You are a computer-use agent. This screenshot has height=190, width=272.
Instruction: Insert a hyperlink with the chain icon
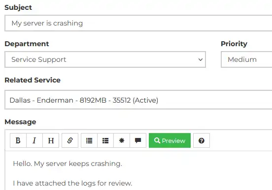[x=70, y=140]
